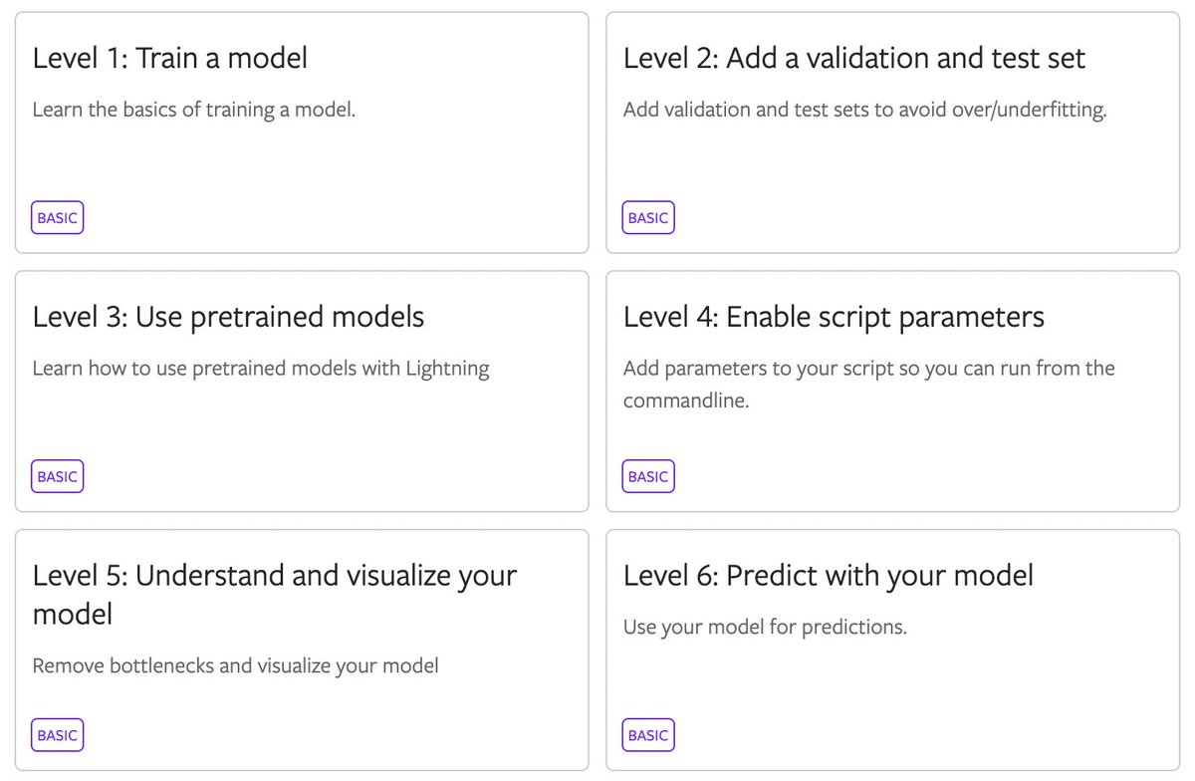The height and width of the screenshot is (781, 1195).
Task: Click "Remove bottlenecks and visualize your model" text
Action: (235, 665)
